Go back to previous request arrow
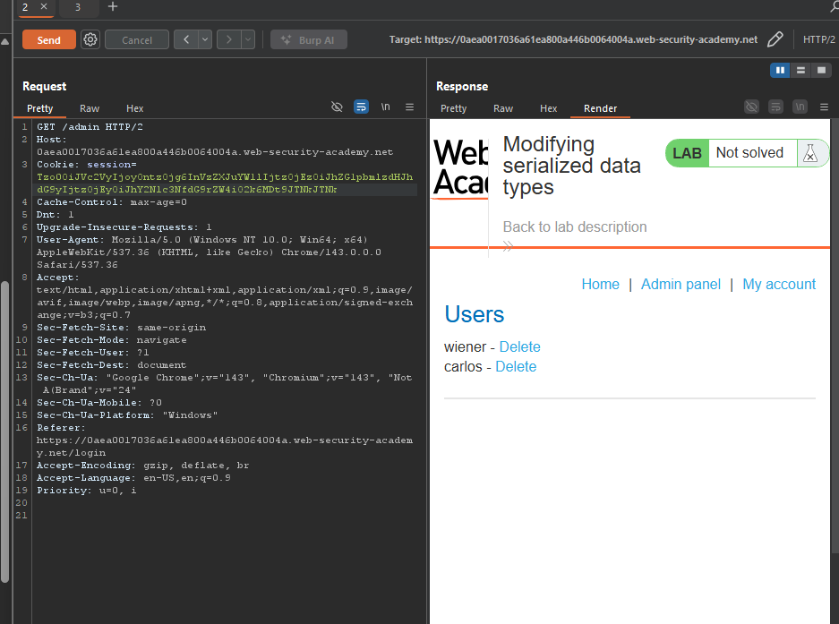839x624 pixels. tap(186, 39)
